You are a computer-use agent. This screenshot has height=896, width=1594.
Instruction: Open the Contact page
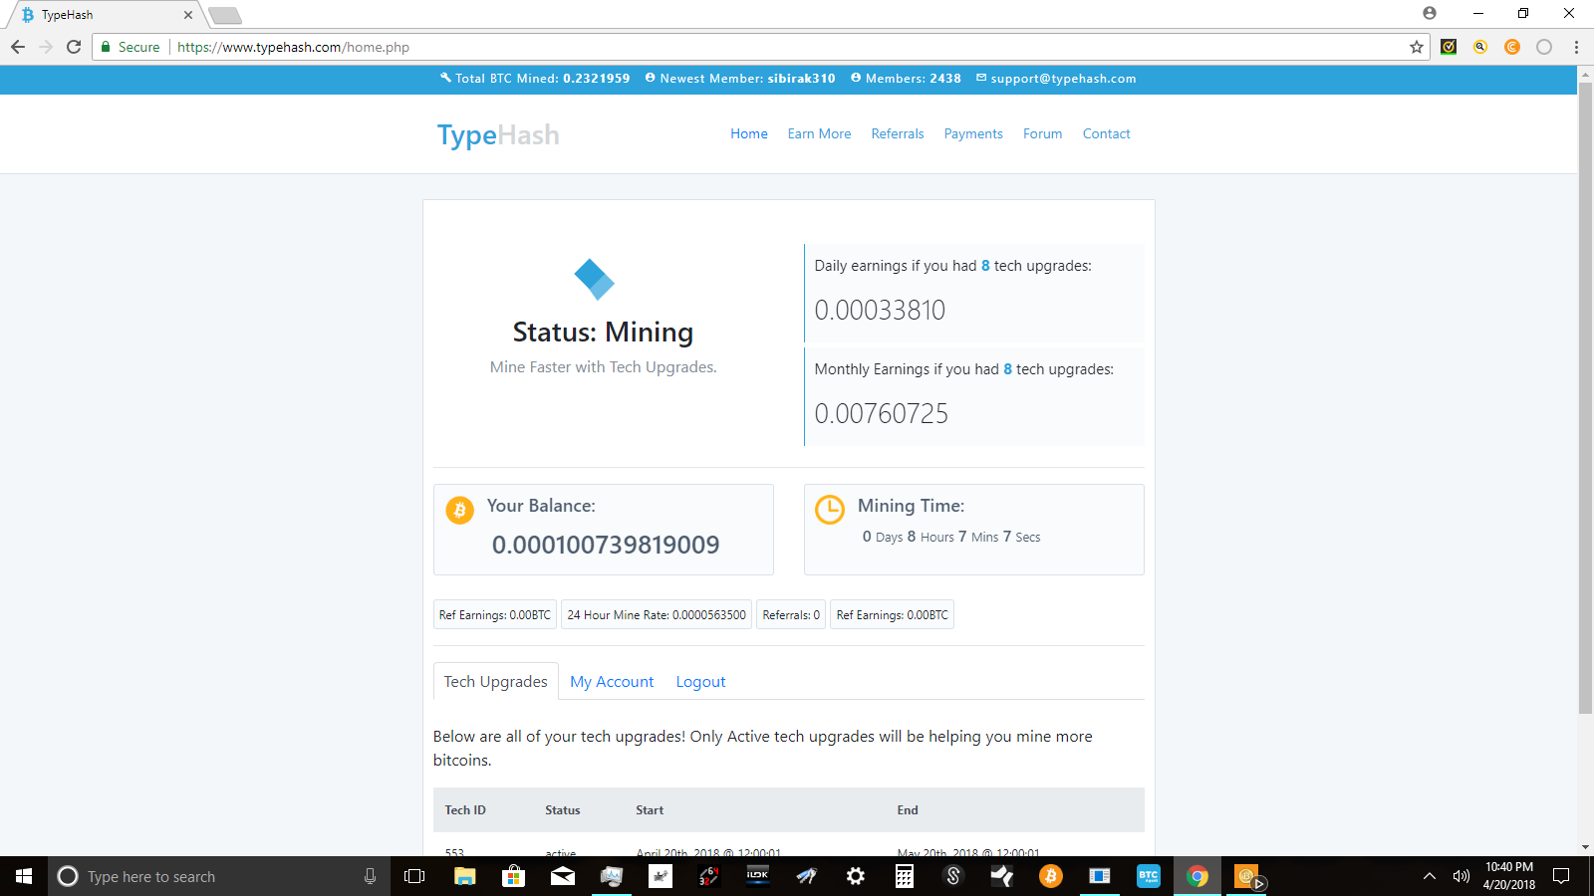(1107, 133)
